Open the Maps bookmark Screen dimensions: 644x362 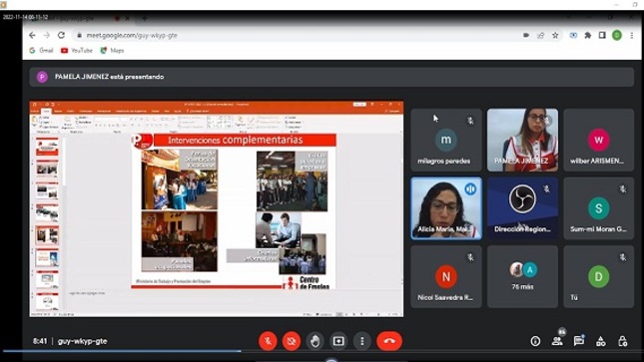(x=112, y=51)
